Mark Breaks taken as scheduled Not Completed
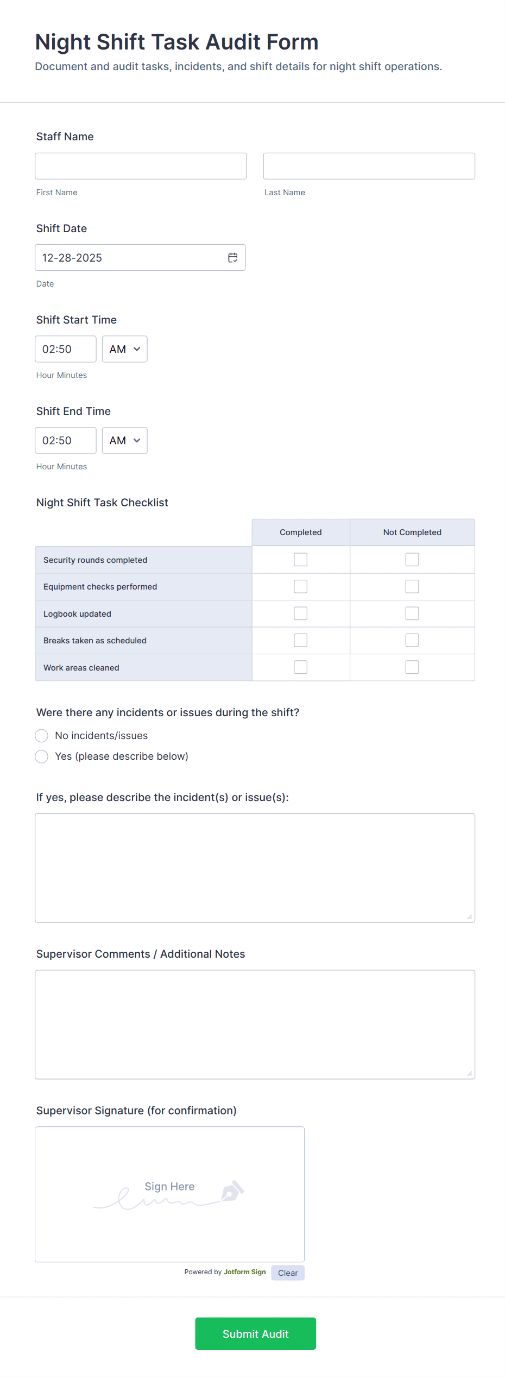The image size is (505, 1377). (x=412, y=640)
